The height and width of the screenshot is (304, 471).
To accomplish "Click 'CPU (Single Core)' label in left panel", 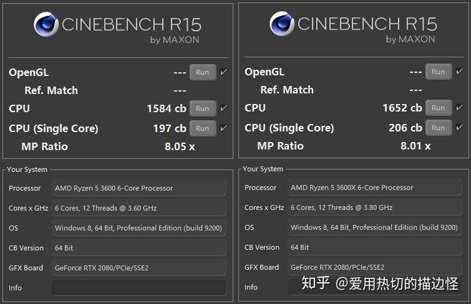I will (x=54, y=128).
